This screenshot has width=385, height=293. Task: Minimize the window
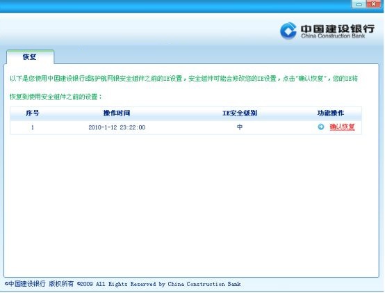[x=359, y=4]
